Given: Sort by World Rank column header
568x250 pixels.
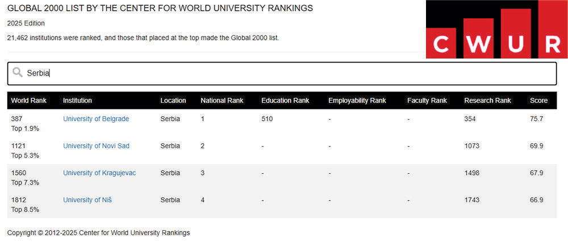Looking at the screenshot, I should tap(28, 101).
